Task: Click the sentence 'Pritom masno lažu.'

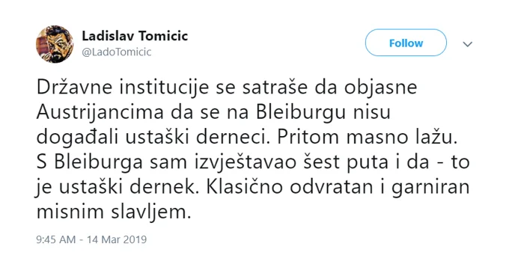Action: tap(368, 138)
